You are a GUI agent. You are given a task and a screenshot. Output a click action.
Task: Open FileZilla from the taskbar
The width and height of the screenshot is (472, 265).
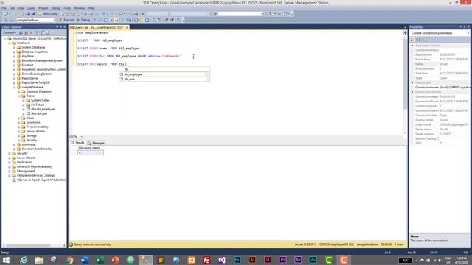coord(206,260)
